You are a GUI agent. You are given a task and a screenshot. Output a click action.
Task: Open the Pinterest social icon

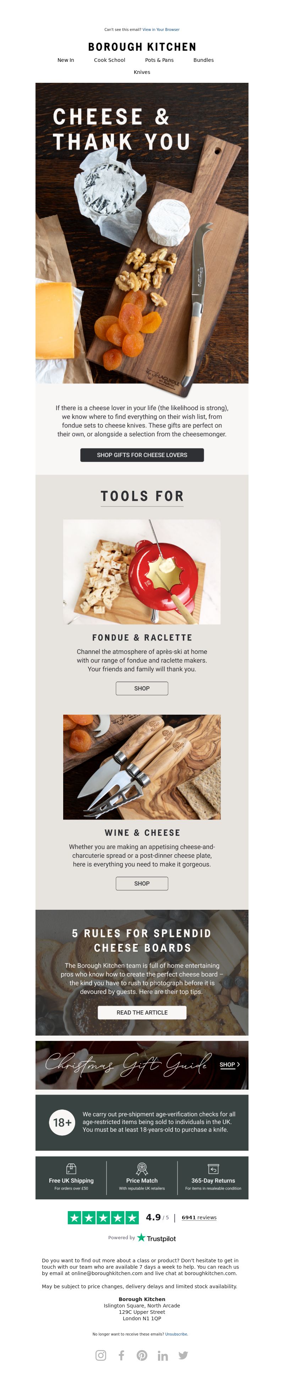pos(142,1355)
